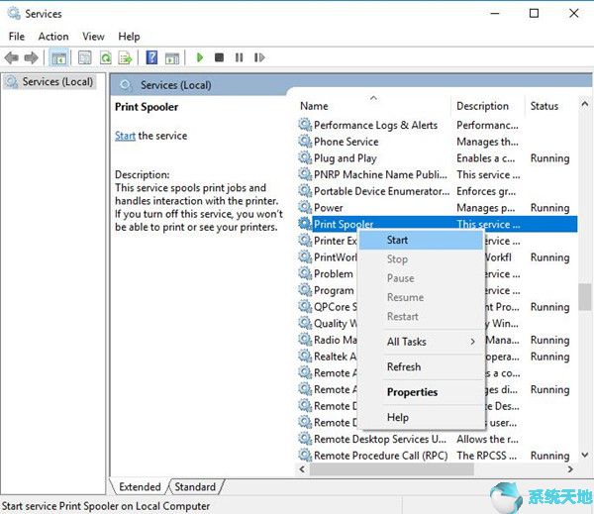Screen dimensions: 594x514
Task: Choose Help in the context menu
Action: coord(422,417)
